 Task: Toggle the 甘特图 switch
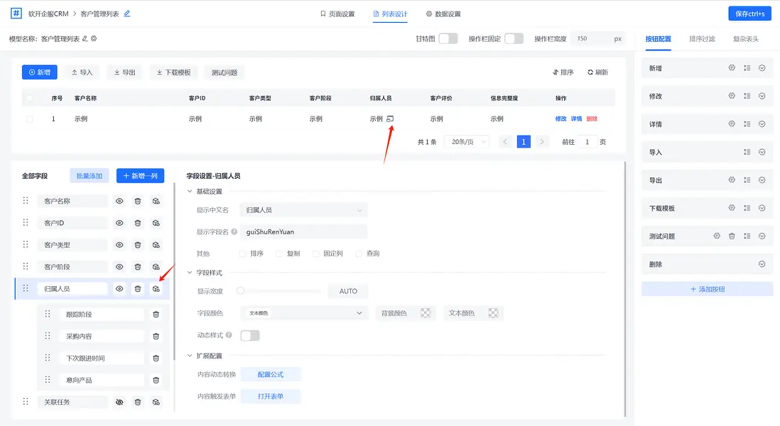(x=448, y=39)
